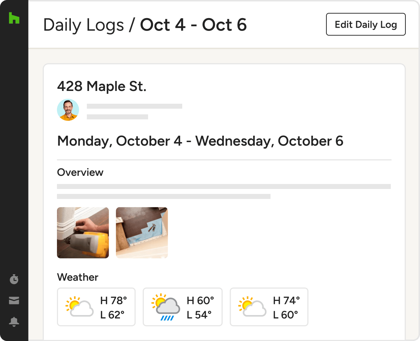This screenshot has width=420, height=341.
Task: Click the author's profile avatar
Action: [x=68, y=110]
